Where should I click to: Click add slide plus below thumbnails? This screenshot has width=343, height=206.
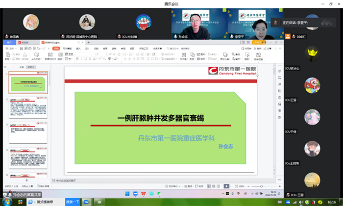pyautogui.click(x=26, y=180)
